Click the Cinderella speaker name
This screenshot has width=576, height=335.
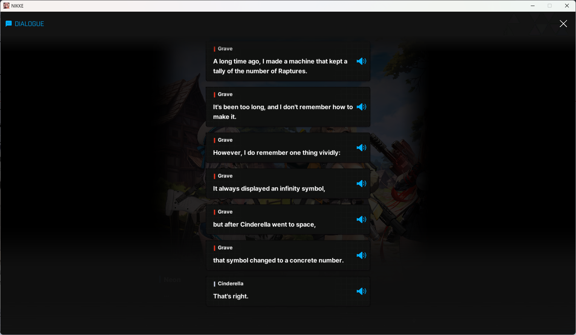tap(231, 283)
